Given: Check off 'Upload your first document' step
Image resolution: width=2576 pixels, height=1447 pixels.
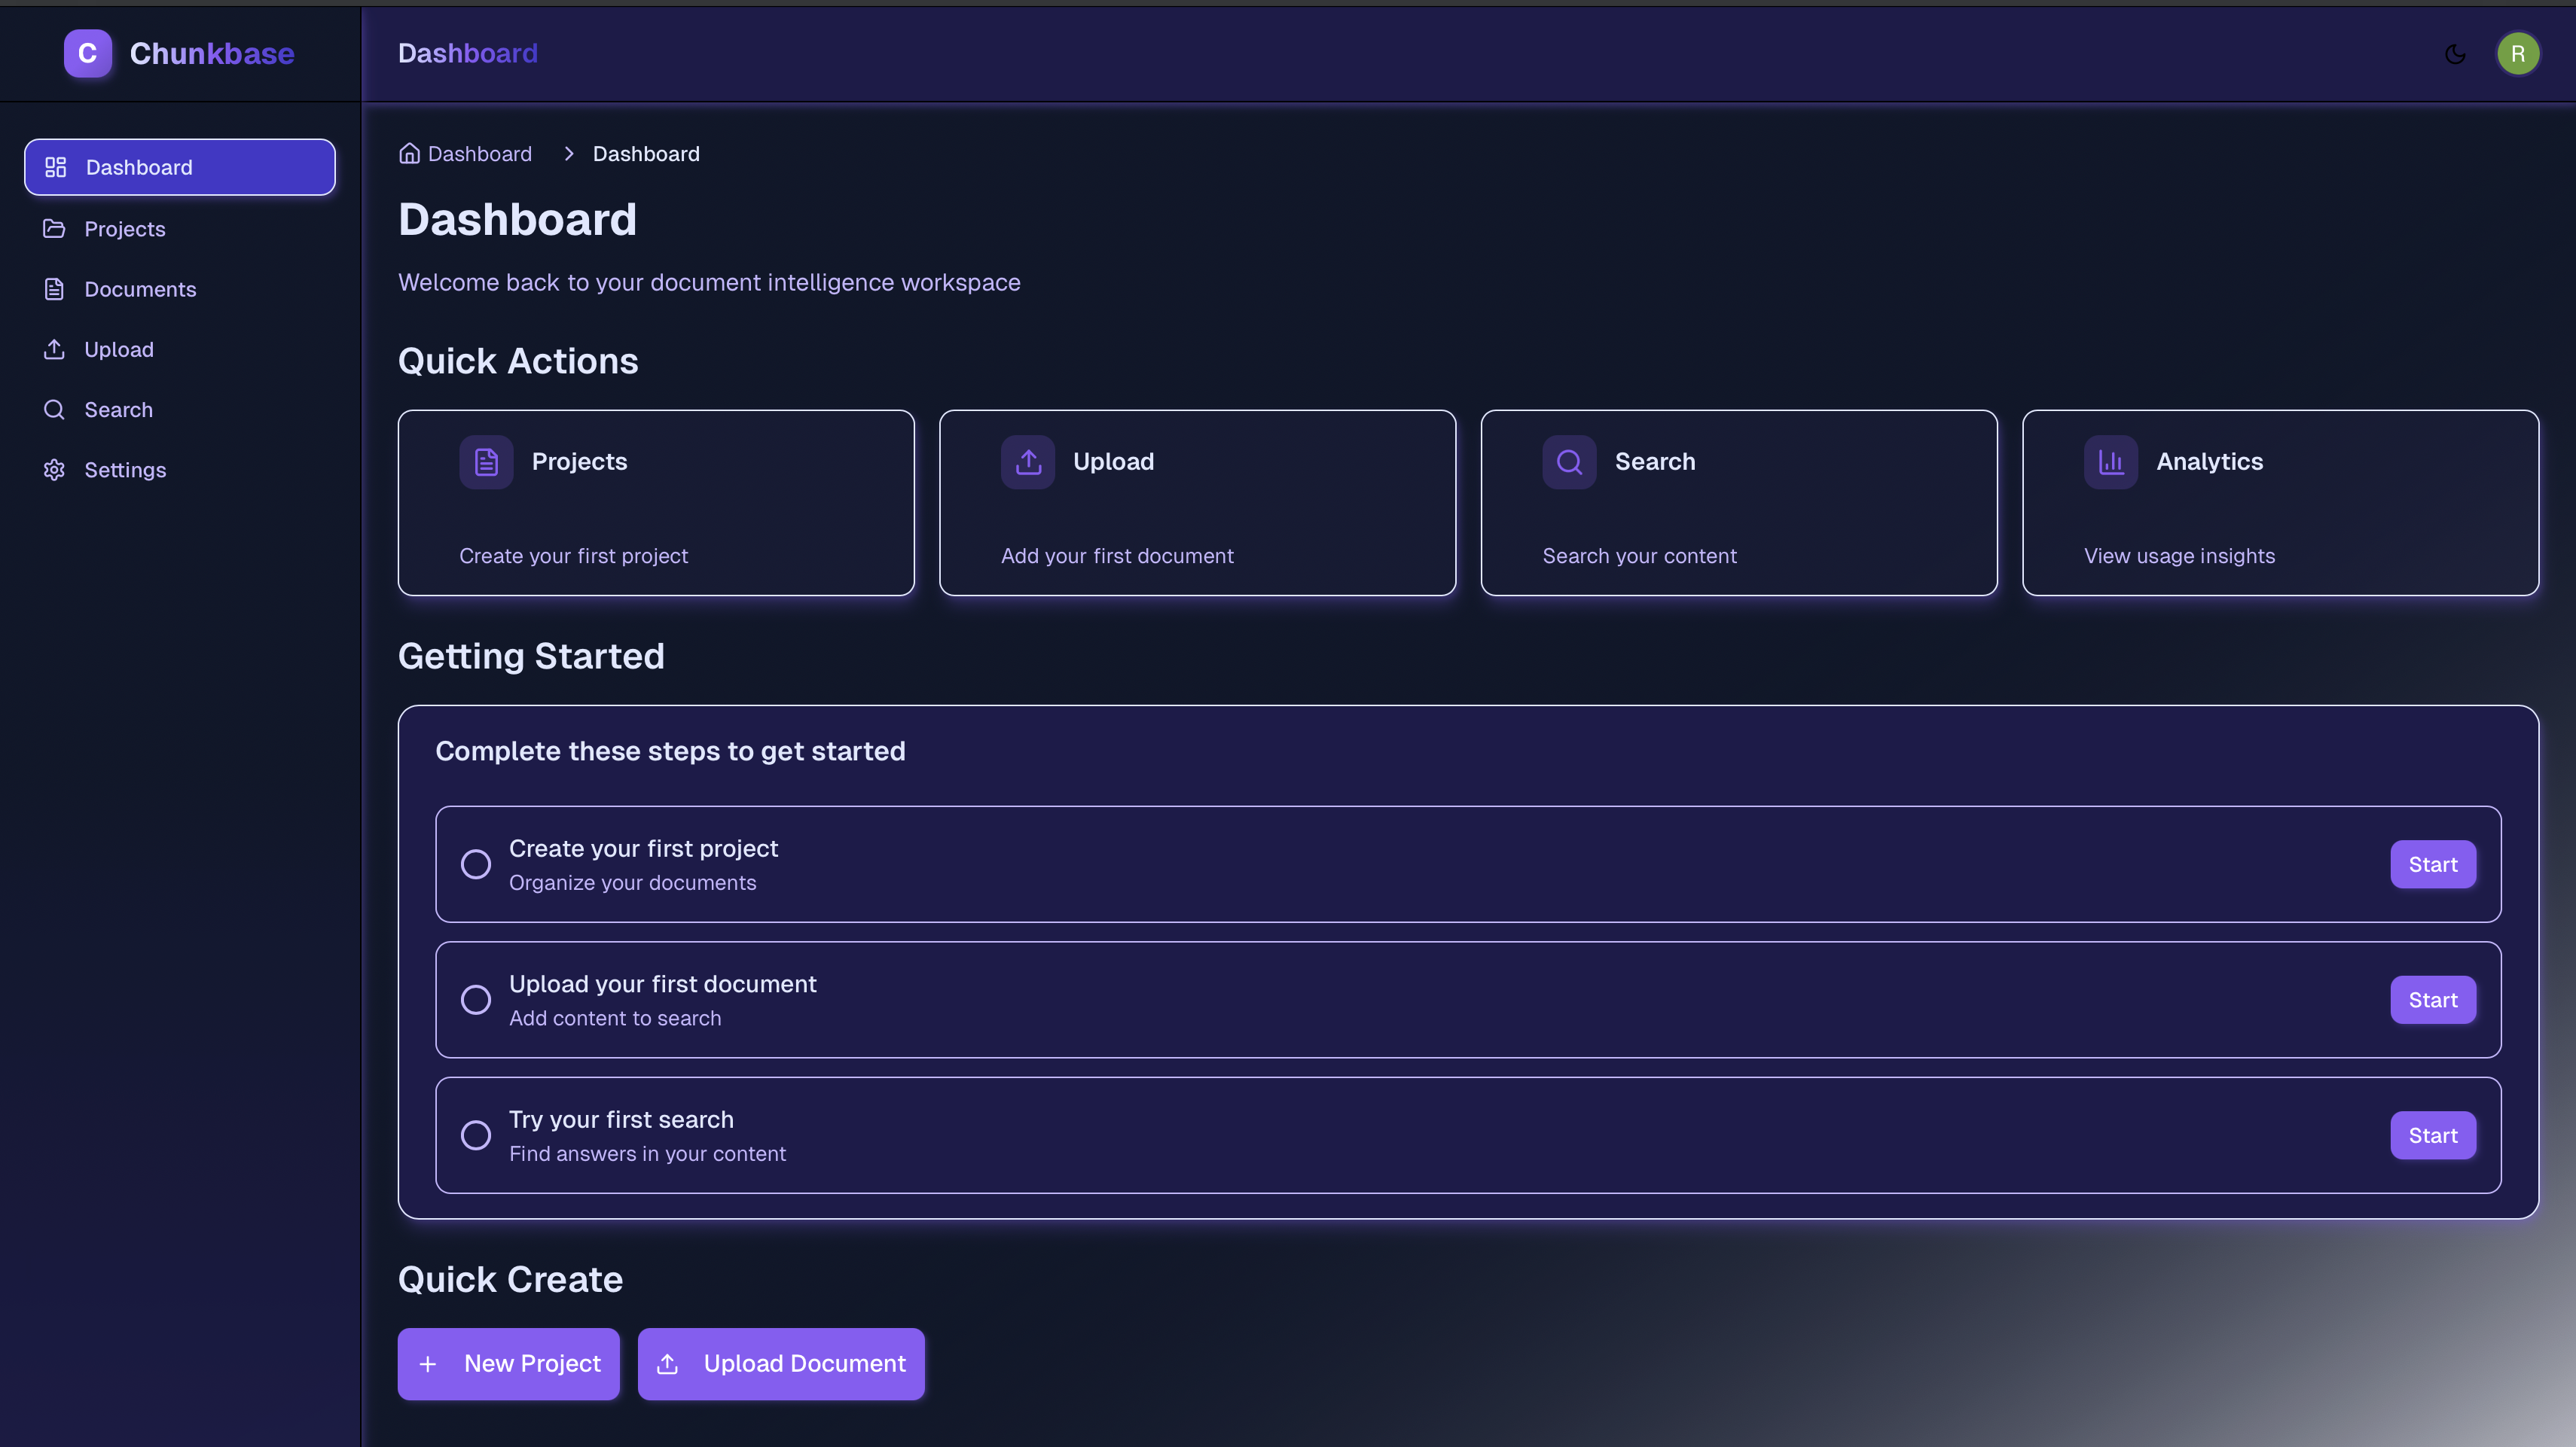Looking at the screenshot, I should (x=477, y=999).
